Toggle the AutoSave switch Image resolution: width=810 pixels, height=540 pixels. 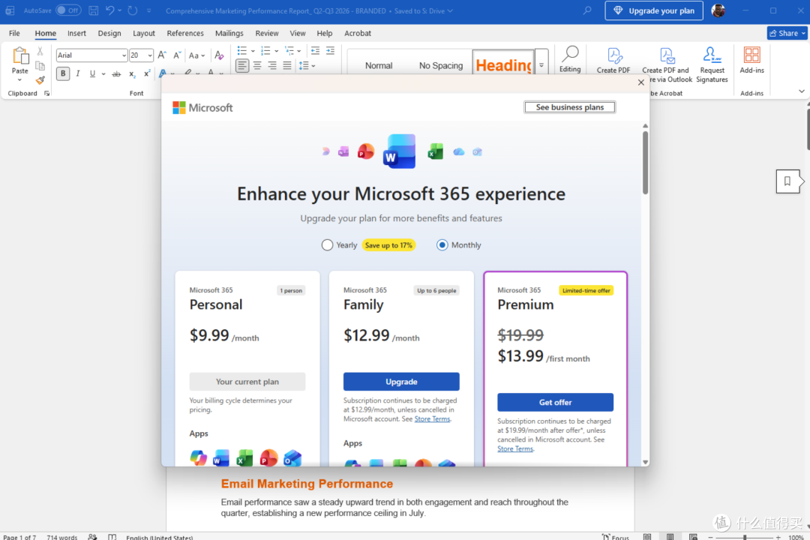coord(68,10)
